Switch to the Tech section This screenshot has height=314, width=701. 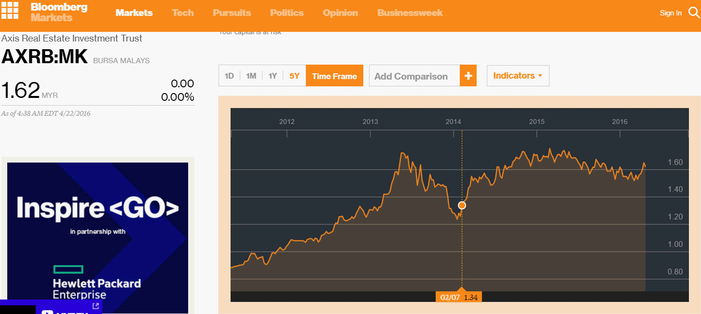pyautogui.click(x=182, y=13)
